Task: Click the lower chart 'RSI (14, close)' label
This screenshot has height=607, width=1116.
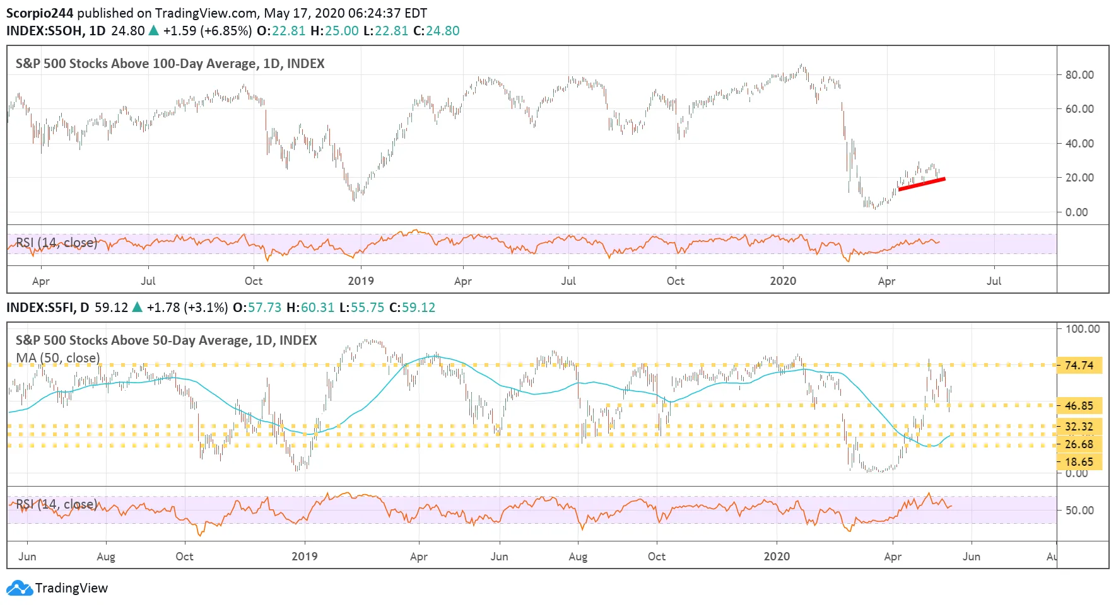Action: click(x=57, y=504)
